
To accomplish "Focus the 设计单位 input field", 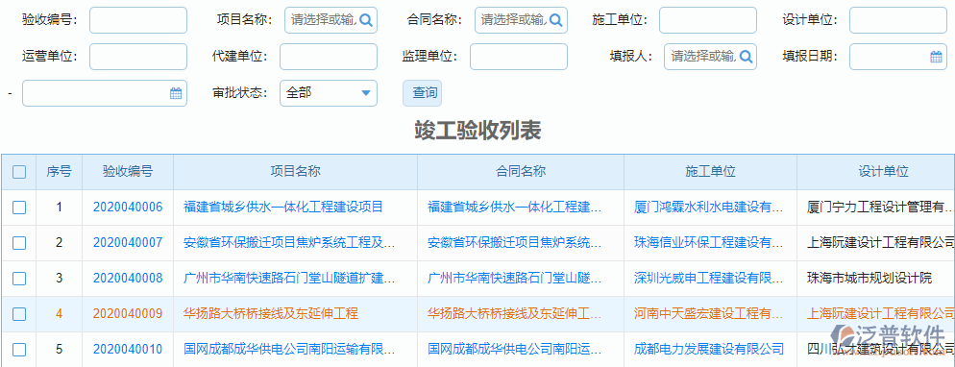I will click(898, 20).
